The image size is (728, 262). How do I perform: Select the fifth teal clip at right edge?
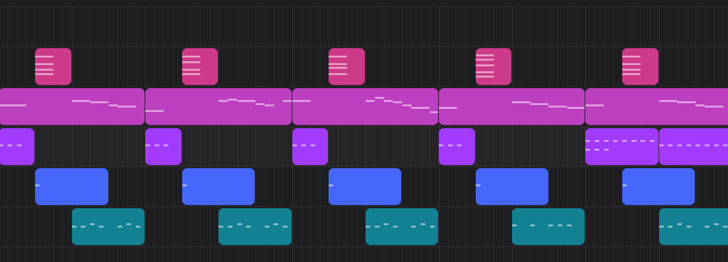[x=694, y=227]
